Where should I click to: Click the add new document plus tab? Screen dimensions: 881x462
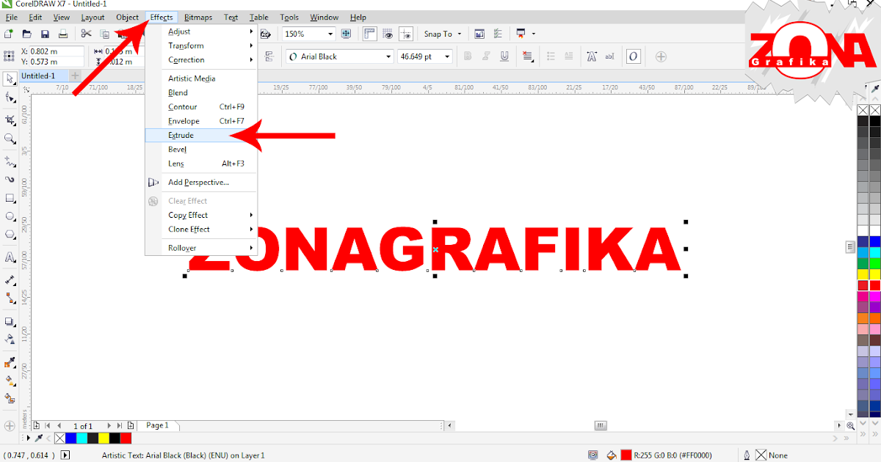75,76
